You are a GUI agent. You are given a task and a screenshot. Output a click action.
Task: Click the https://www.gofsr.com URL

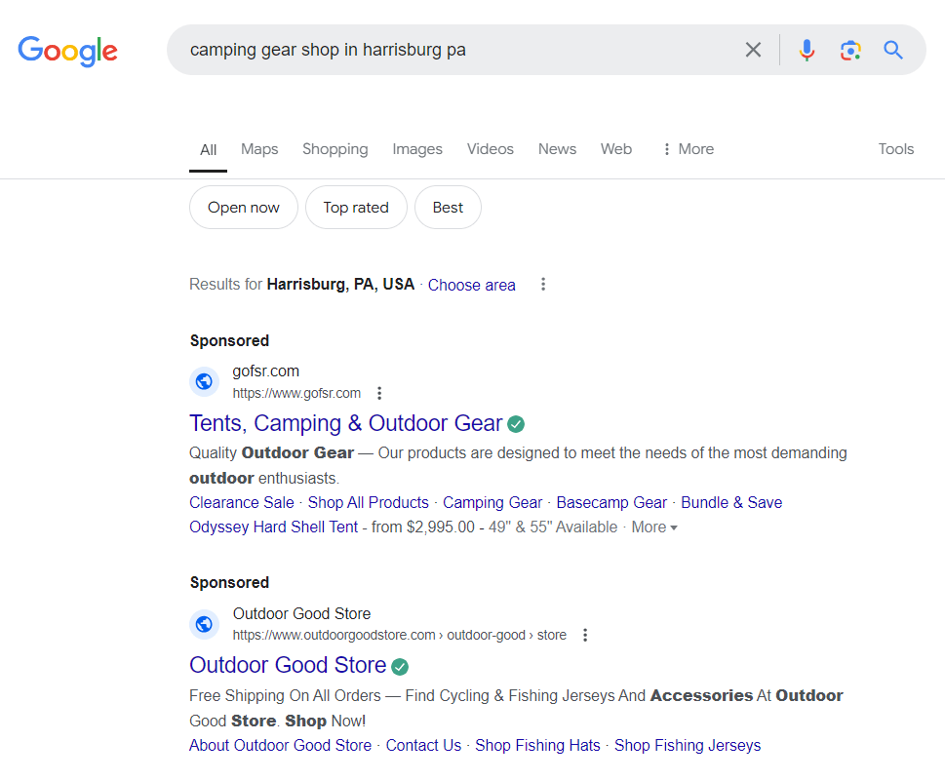coord(296,394)
